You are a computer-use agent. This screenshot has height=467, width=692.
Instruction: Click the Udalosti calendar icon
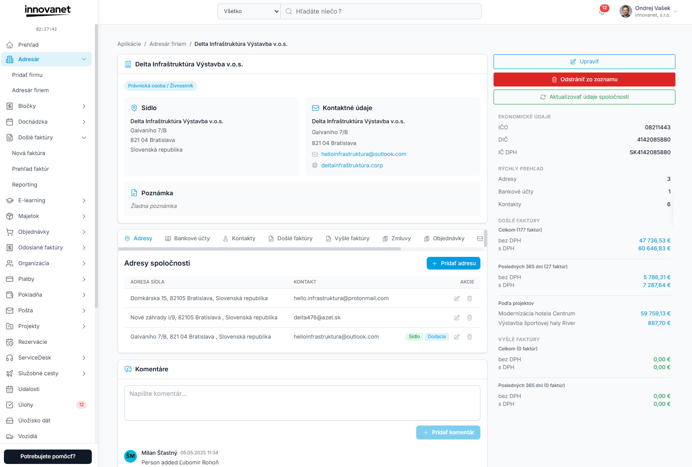[10, 389]
